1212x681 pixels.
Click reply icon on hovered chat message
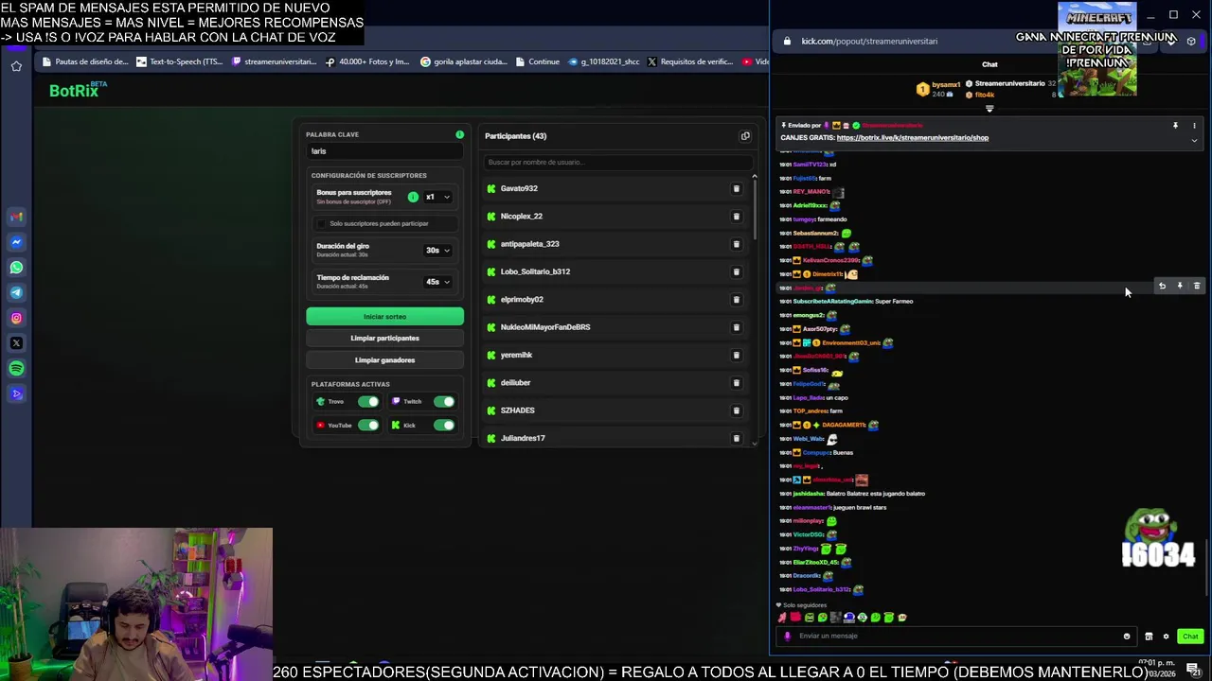1162,286
